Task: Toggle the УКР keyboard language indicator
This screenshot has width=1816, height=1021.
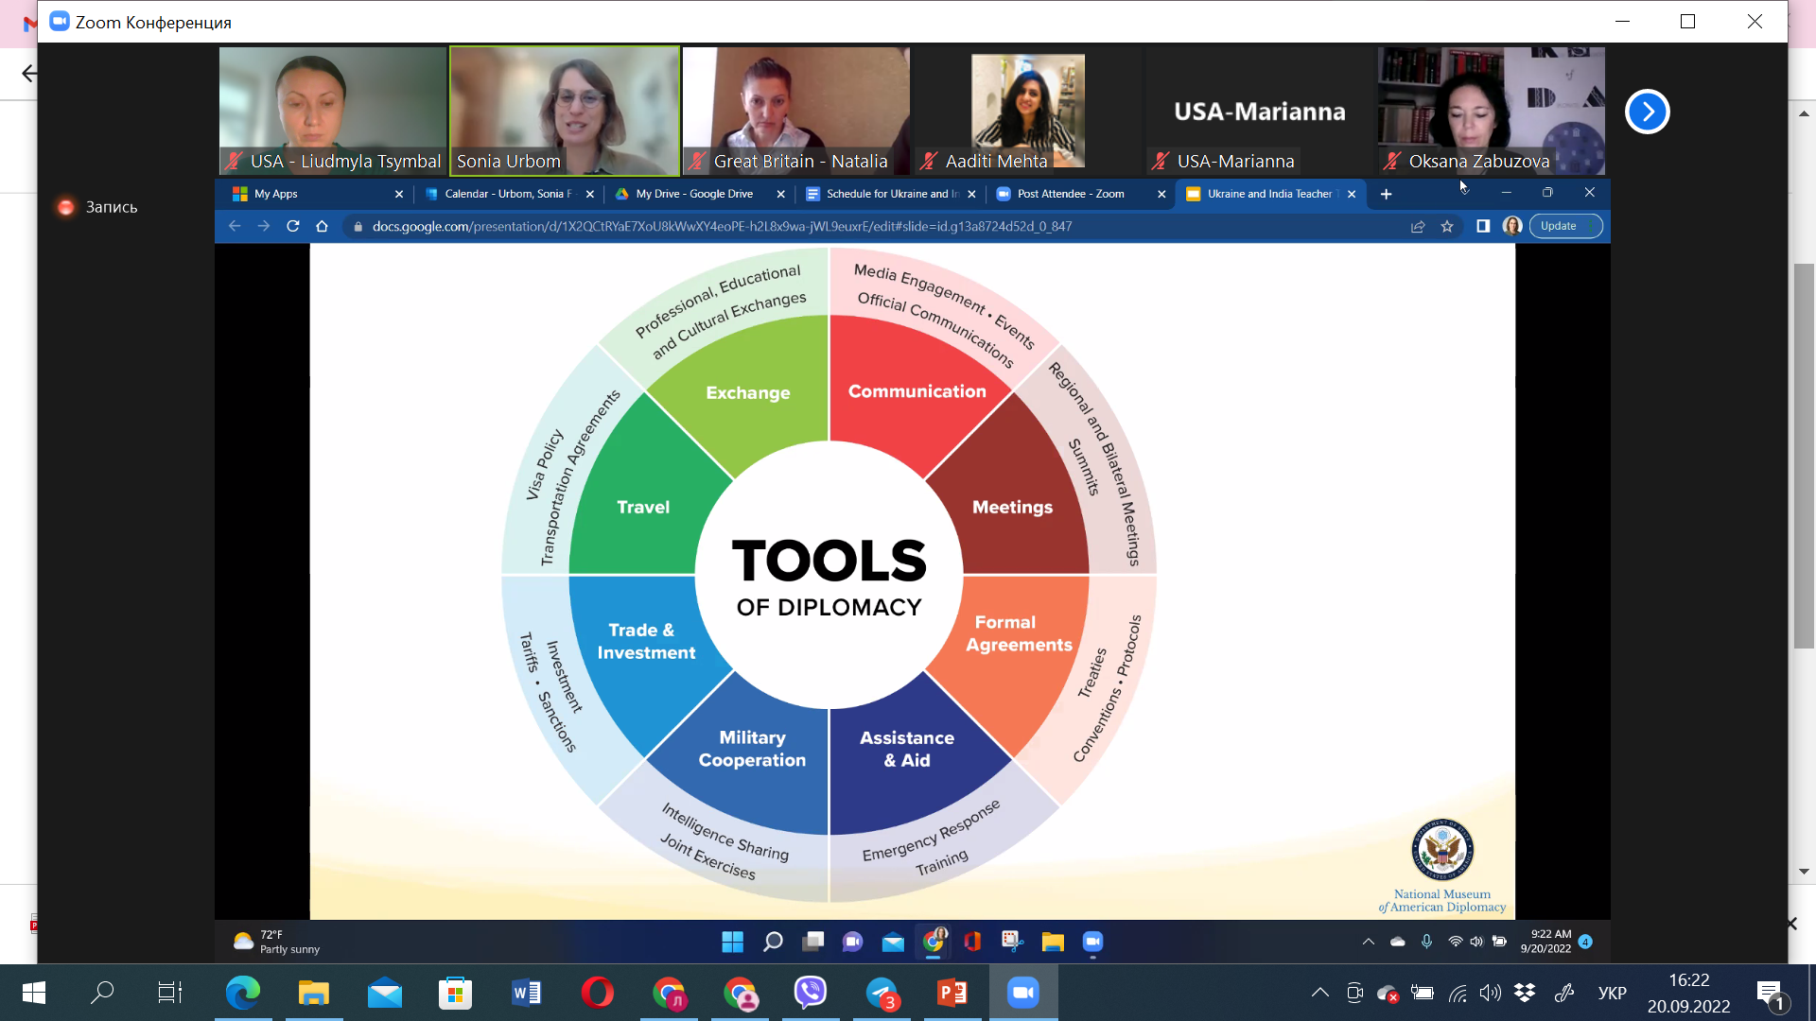Action: (1612, 993)
